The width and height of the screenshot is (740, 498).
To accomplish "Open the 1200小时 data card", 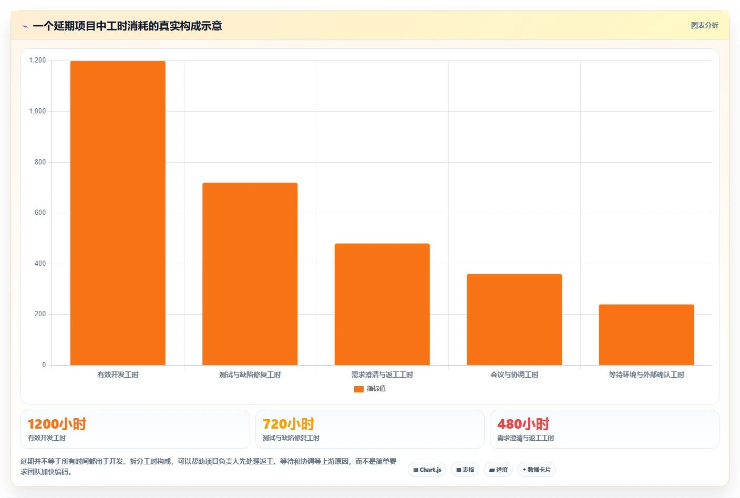I will coord(135,429).
